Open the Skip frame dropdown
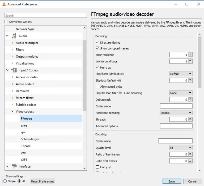 coord(181,74)
